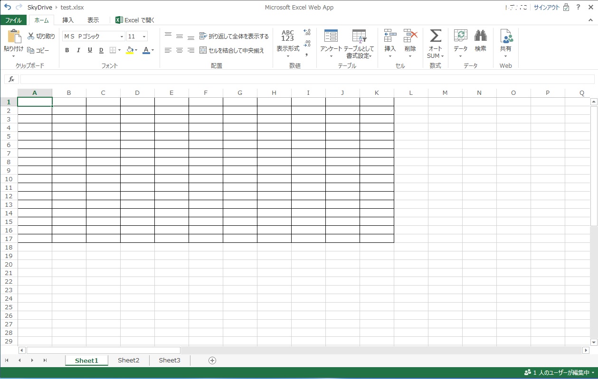Switch to the Sheet2 worksheet tab

pos(129,361)
